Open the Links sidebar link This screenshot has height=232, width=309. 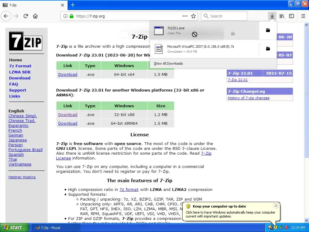click(14, 96)
